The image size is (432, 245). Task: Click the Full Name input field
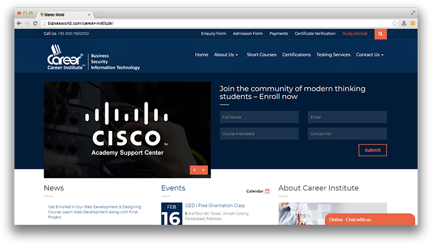click(x=259, y=117)
